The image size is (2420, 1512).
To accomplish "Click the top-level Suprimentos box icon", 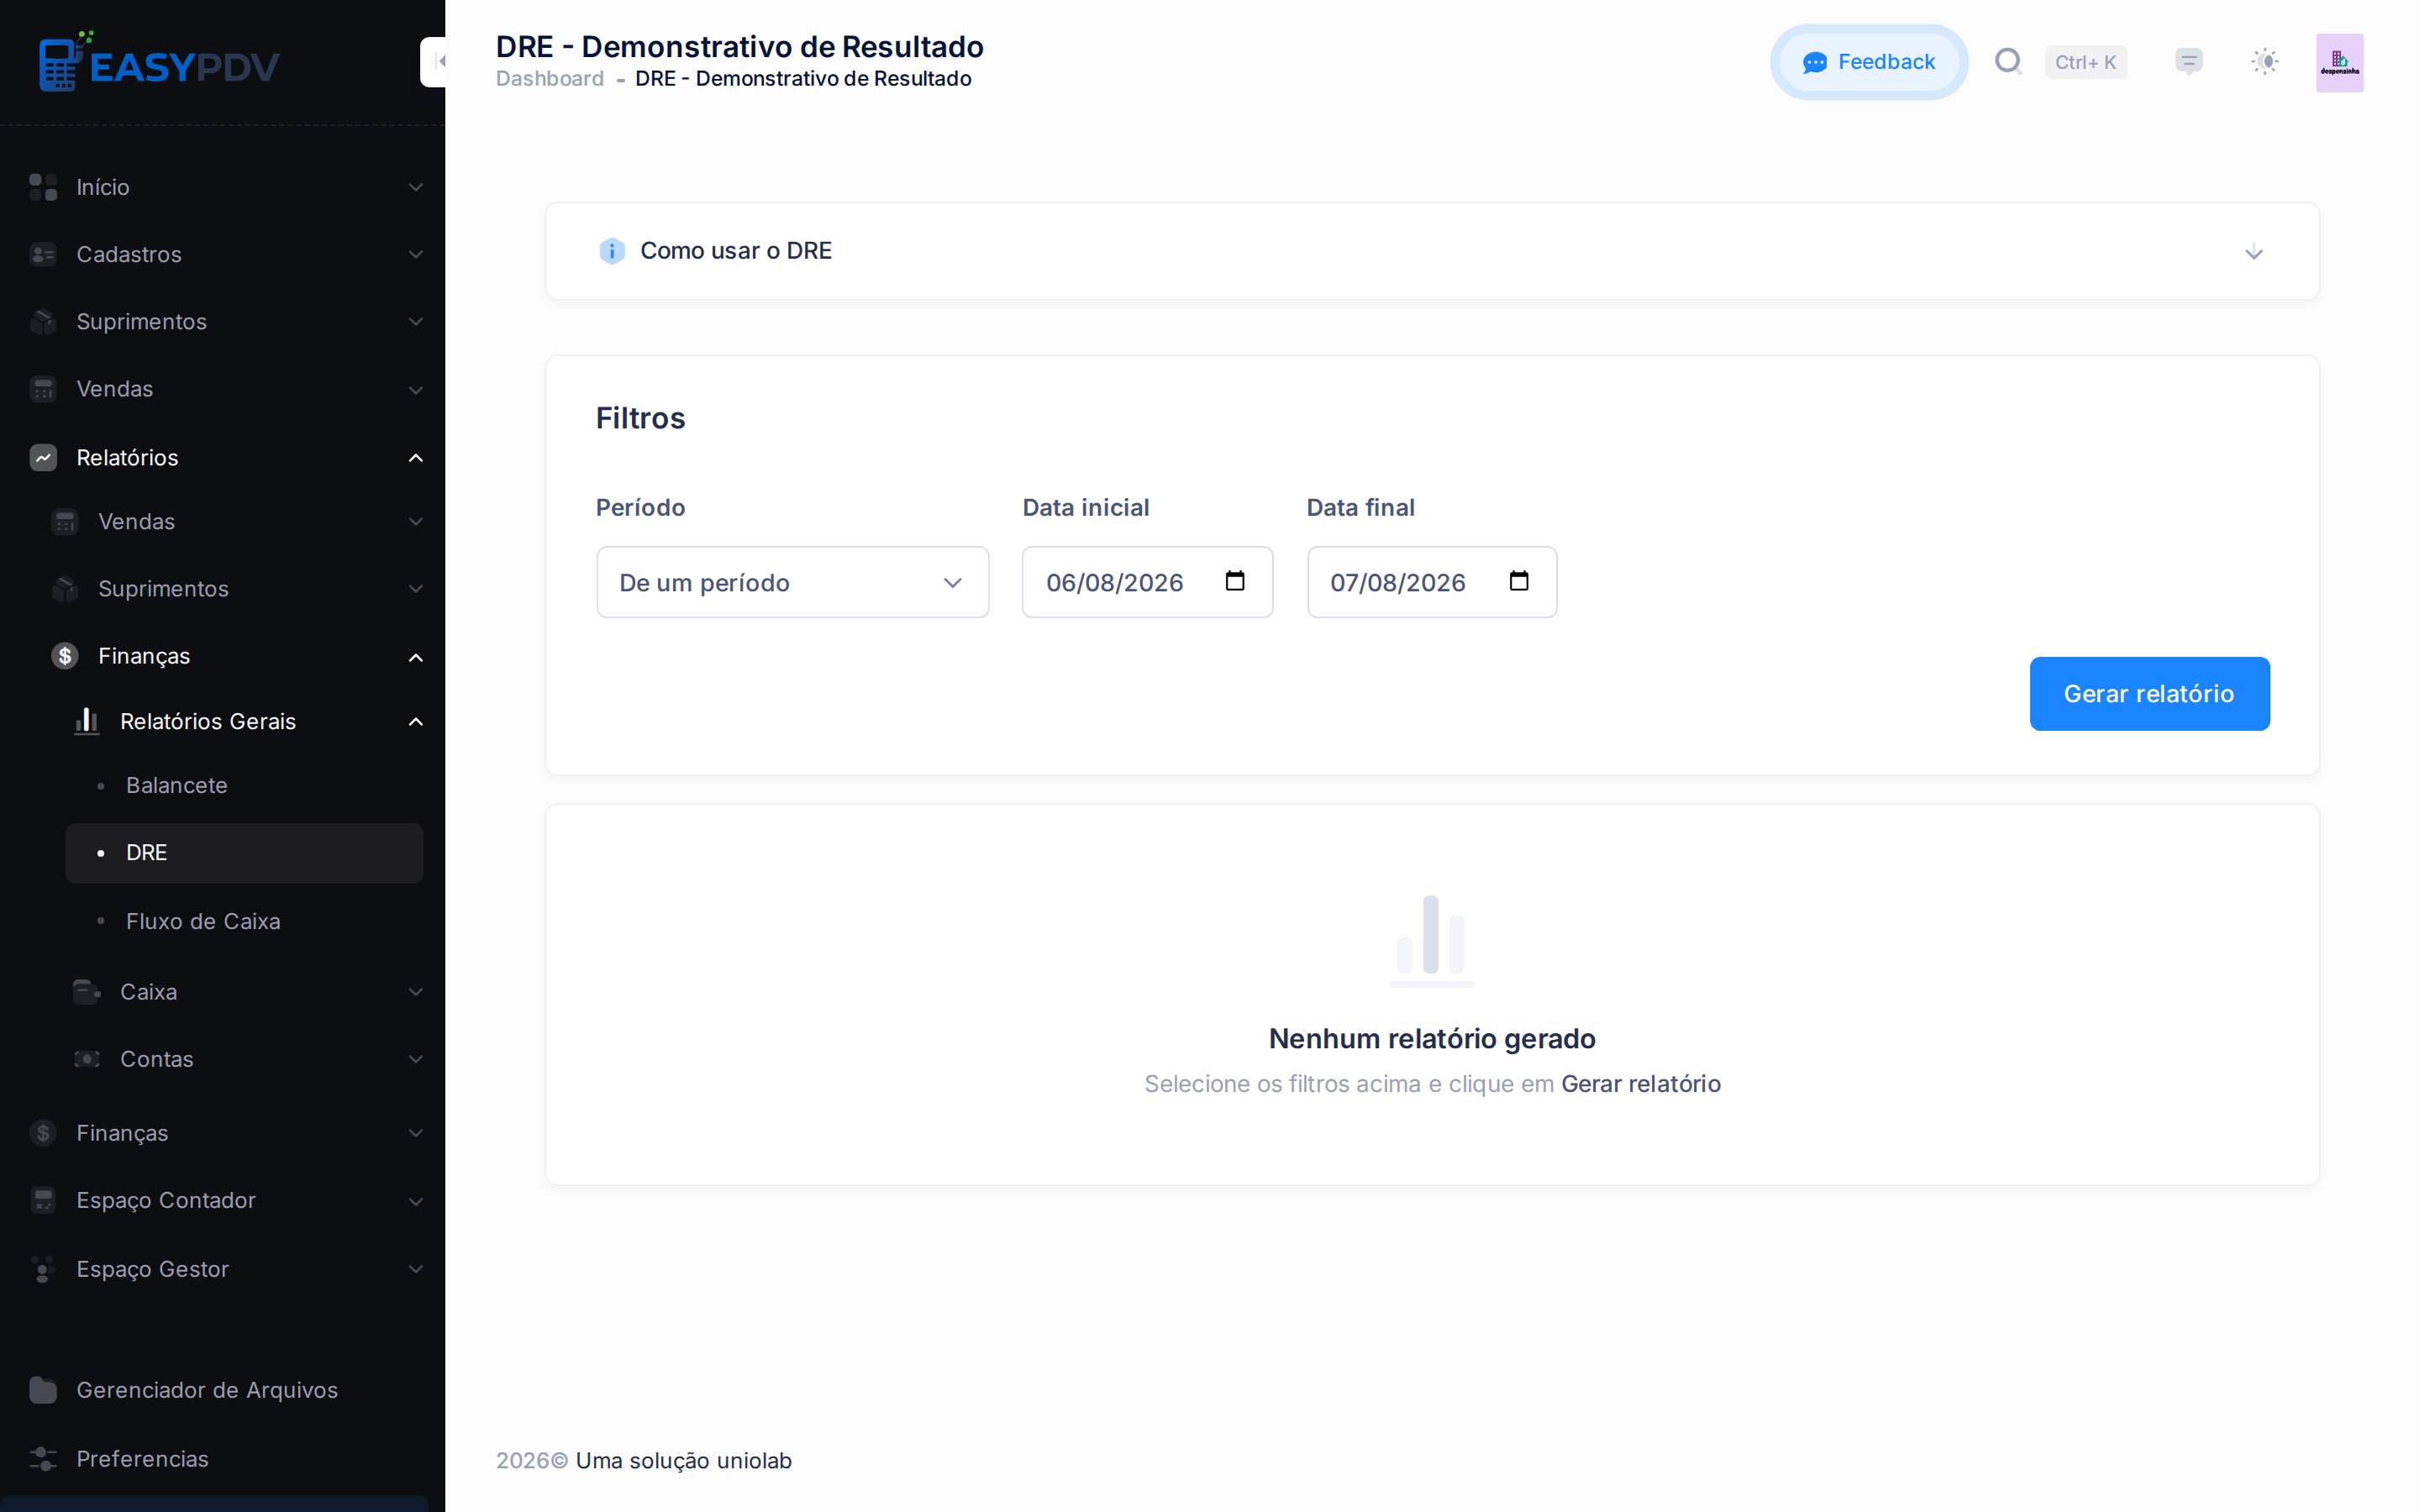I will (x=43, y=321).
